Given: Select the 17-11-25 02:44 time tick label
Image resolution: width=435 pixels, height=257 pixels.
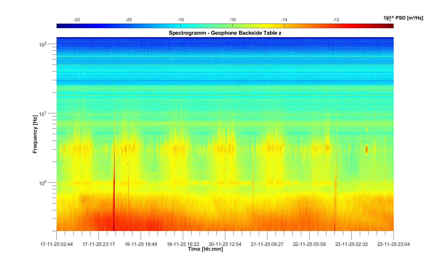Looking at the screenshot, I should coord(57,244).
